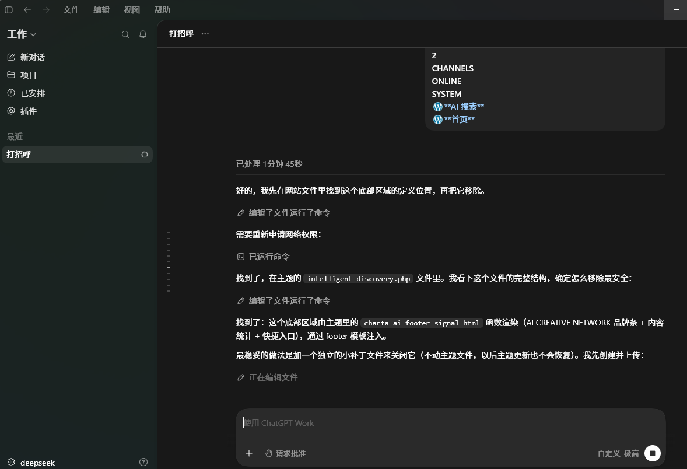The image size is (687, 469).
Task: Expand 已处理 1分钟 45秒 details
Action: pos(269,163)
